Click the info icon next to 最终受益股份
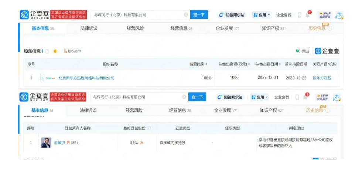Image resolution: width=362 pixels, height=169 pixels. [x=149, y=128]
